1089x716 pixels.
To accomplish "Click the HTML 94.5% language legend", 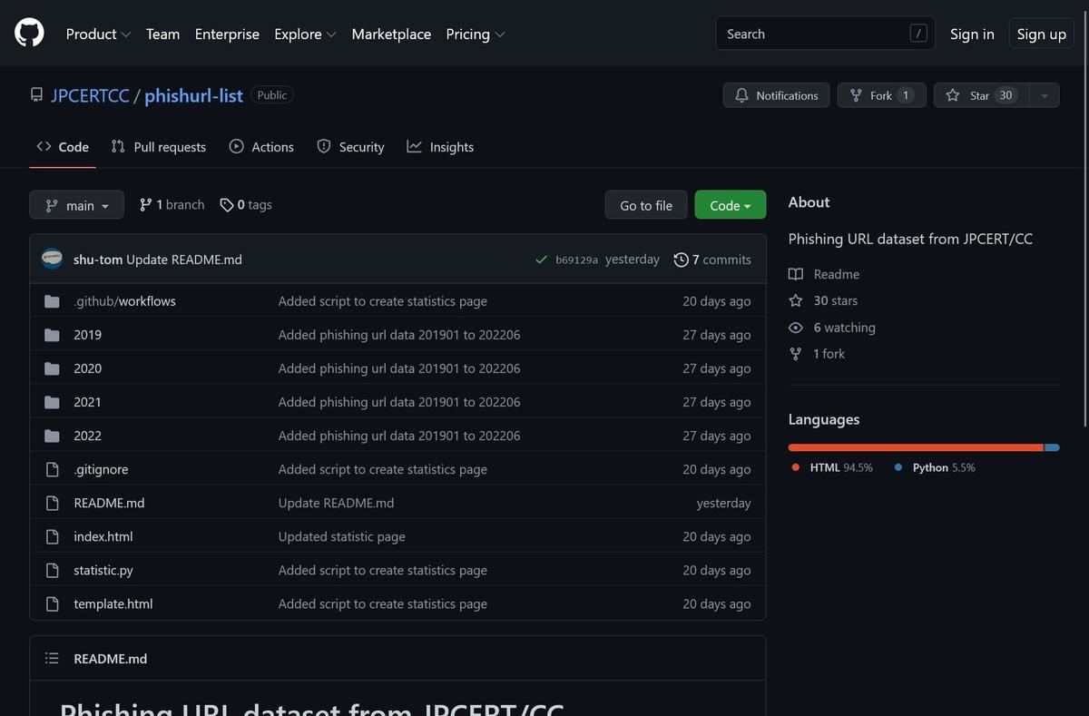I will tap(831, 467).
